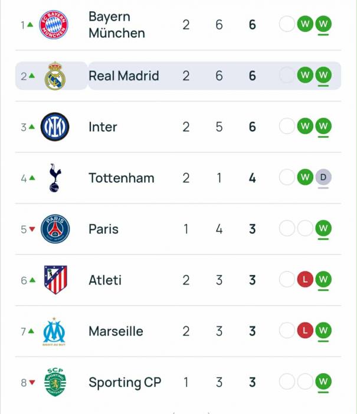Select Inter's bold points total
Image resolution: width=357 pixels, height=414 pixels.
pyautogui.click(x=253, y=127)
